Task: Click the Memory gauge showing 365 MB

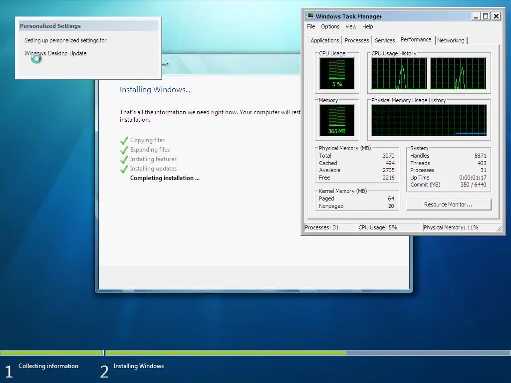Action: click(337, 120)
